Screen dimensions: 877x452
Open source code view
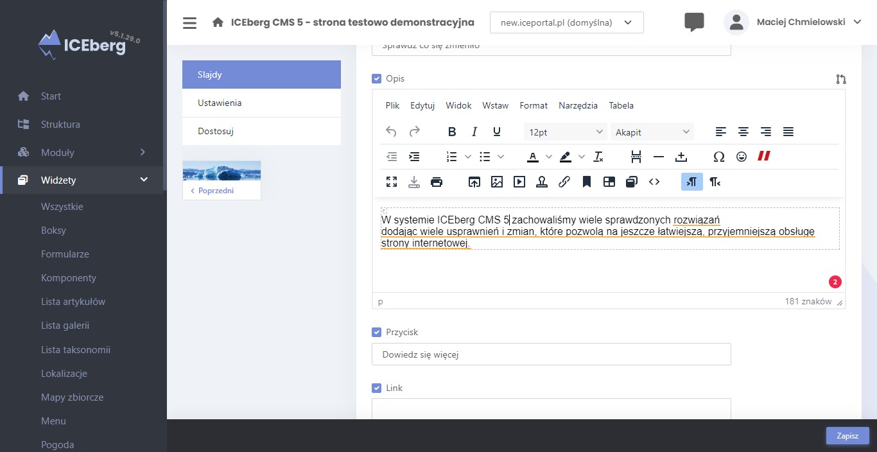tap(654, 182)
